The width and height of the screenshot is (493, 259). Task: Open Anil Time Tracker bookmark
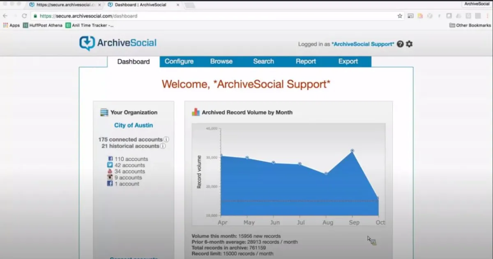coord(90,25)
